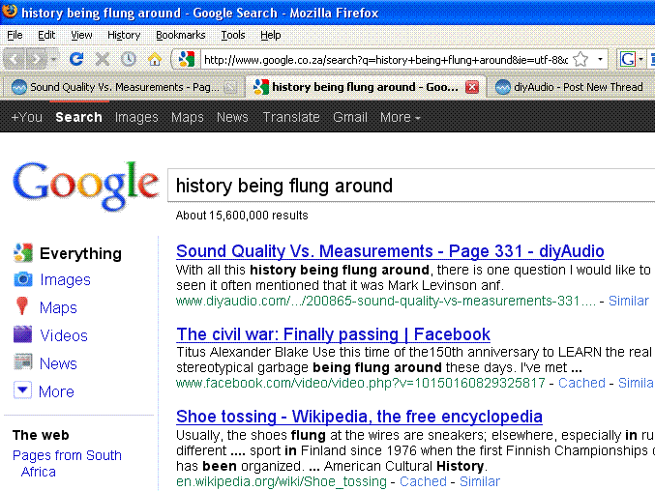The height and width of the screenshot is (491, 655).
Task: Click Google favicon on active tab
Action: pyautogui.click(x=261, y=87)
